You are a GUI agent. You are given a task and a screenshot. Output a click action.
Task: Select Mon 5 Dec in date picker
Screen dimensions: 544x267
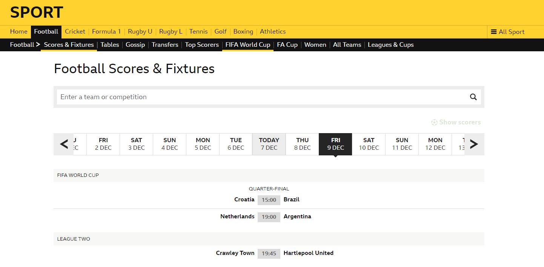tap(203, 144)
